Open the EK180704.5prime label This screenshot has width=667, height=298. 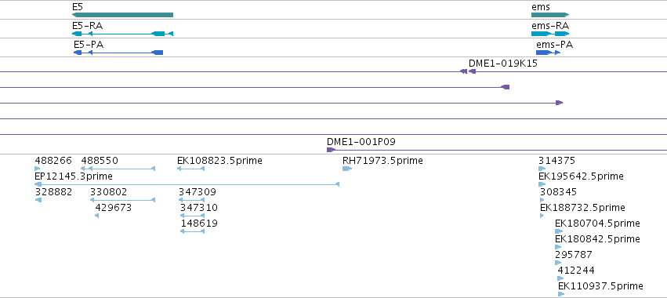tap(597, 223)
